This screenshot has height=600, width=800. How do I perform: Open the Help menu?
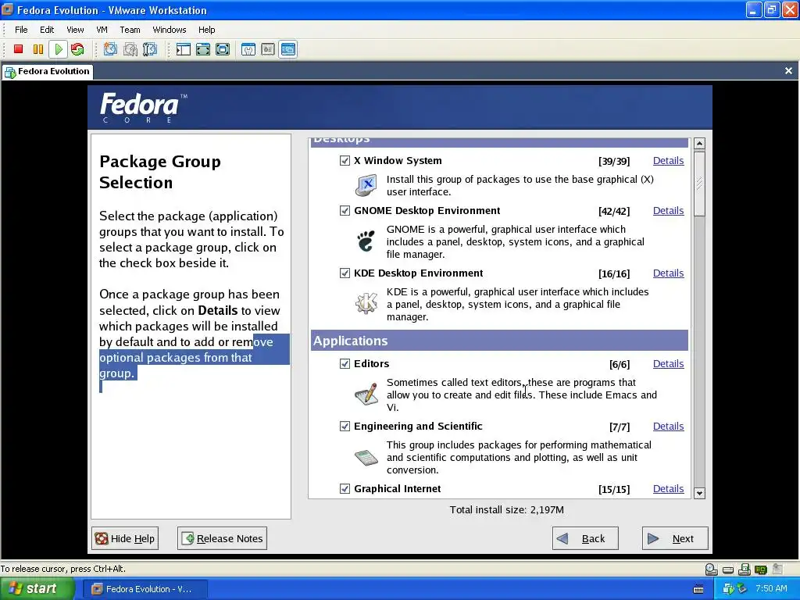206,30
